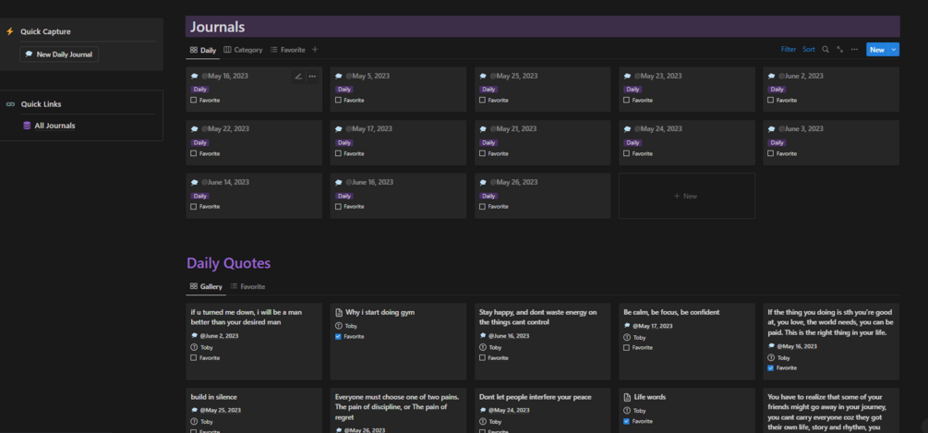Open the search icon in Journals toolbar
The height and width of the screenshot is (433, 928).
[x=825, y=50]
